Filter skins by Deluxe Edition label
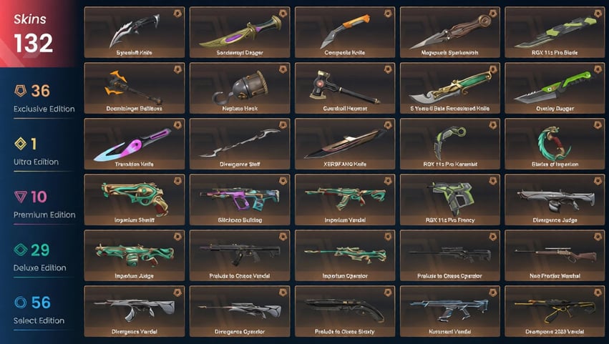 click(x=39, y=268)
